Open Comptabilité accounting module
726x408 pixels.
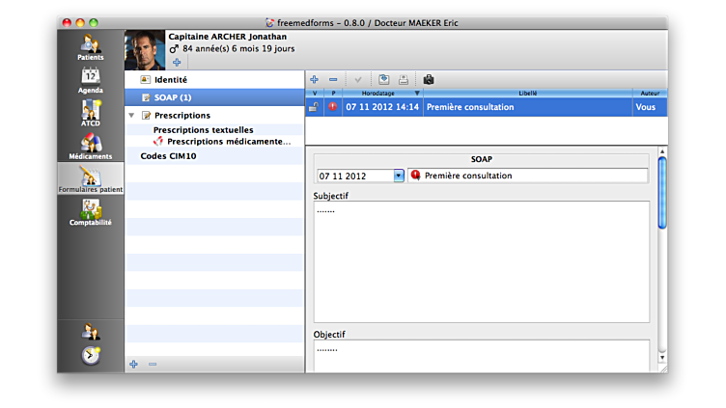pyautogui.click(x=91, y=212)
